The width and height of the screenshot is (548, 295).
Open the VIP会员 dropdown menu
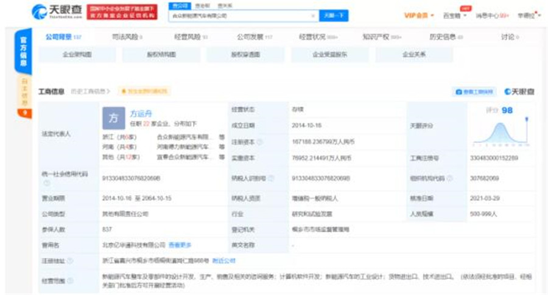coord(419,15)
